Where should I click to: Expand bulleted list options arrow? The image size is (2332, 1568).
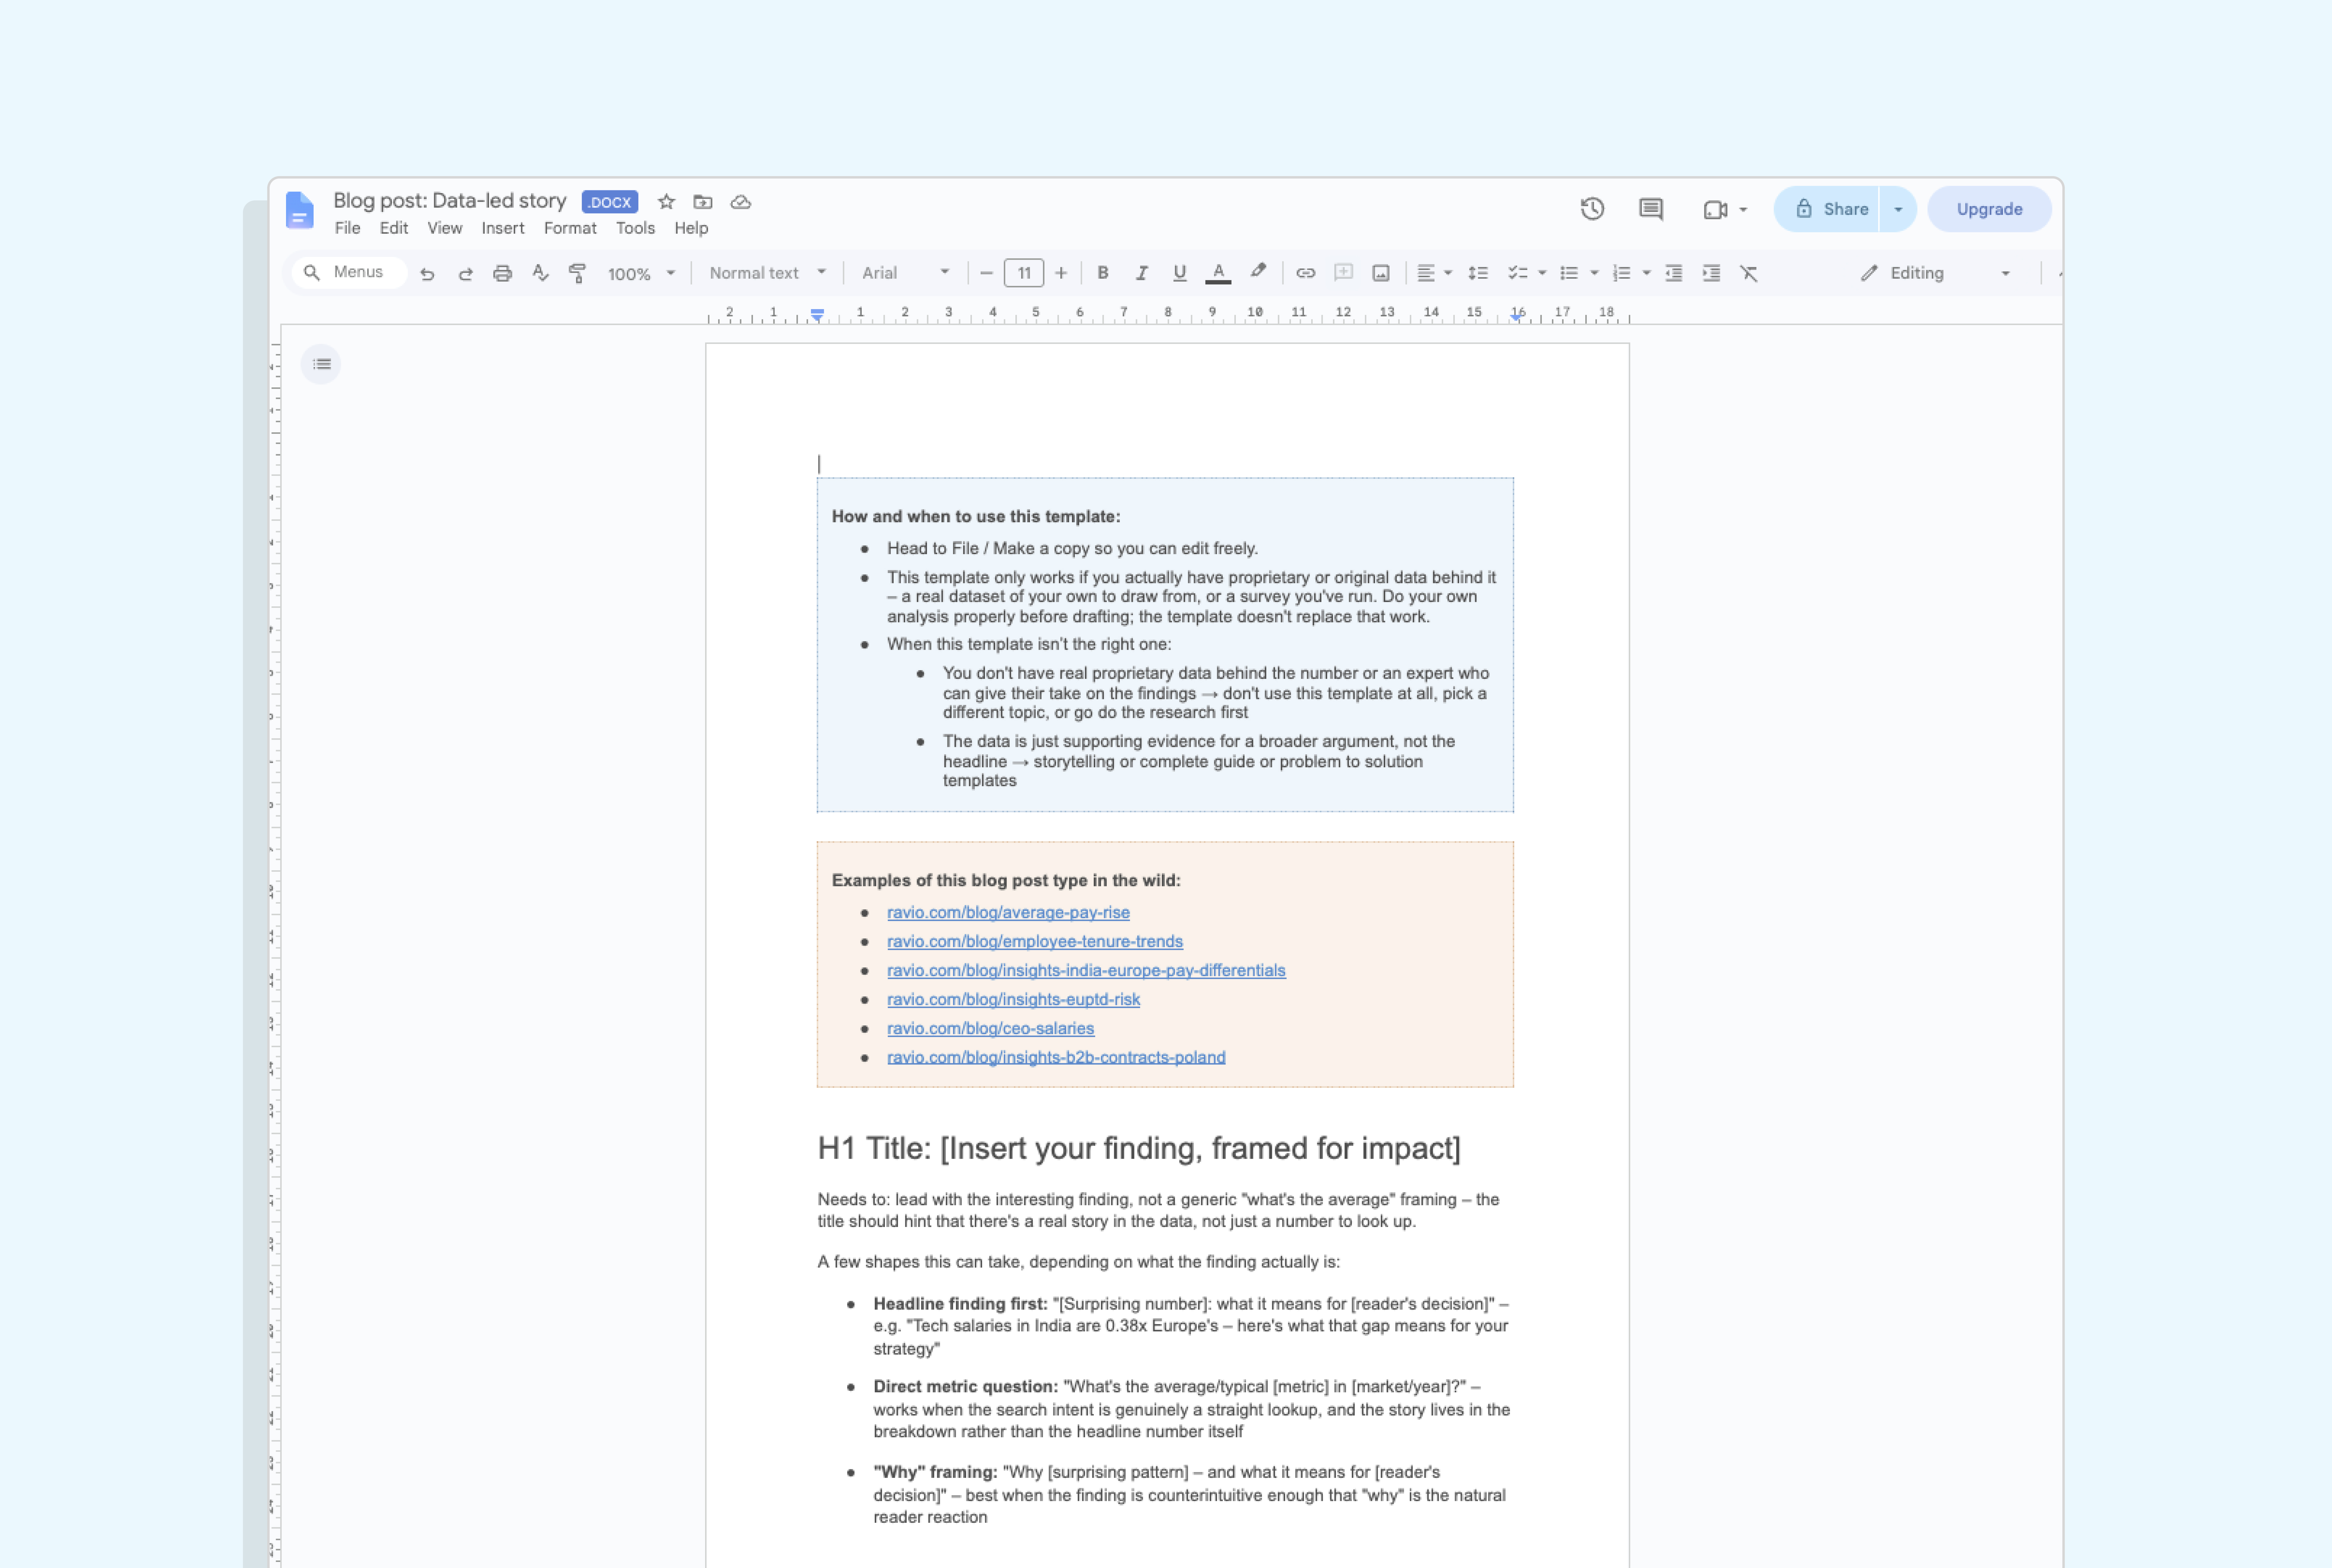tap(1594, 273)
